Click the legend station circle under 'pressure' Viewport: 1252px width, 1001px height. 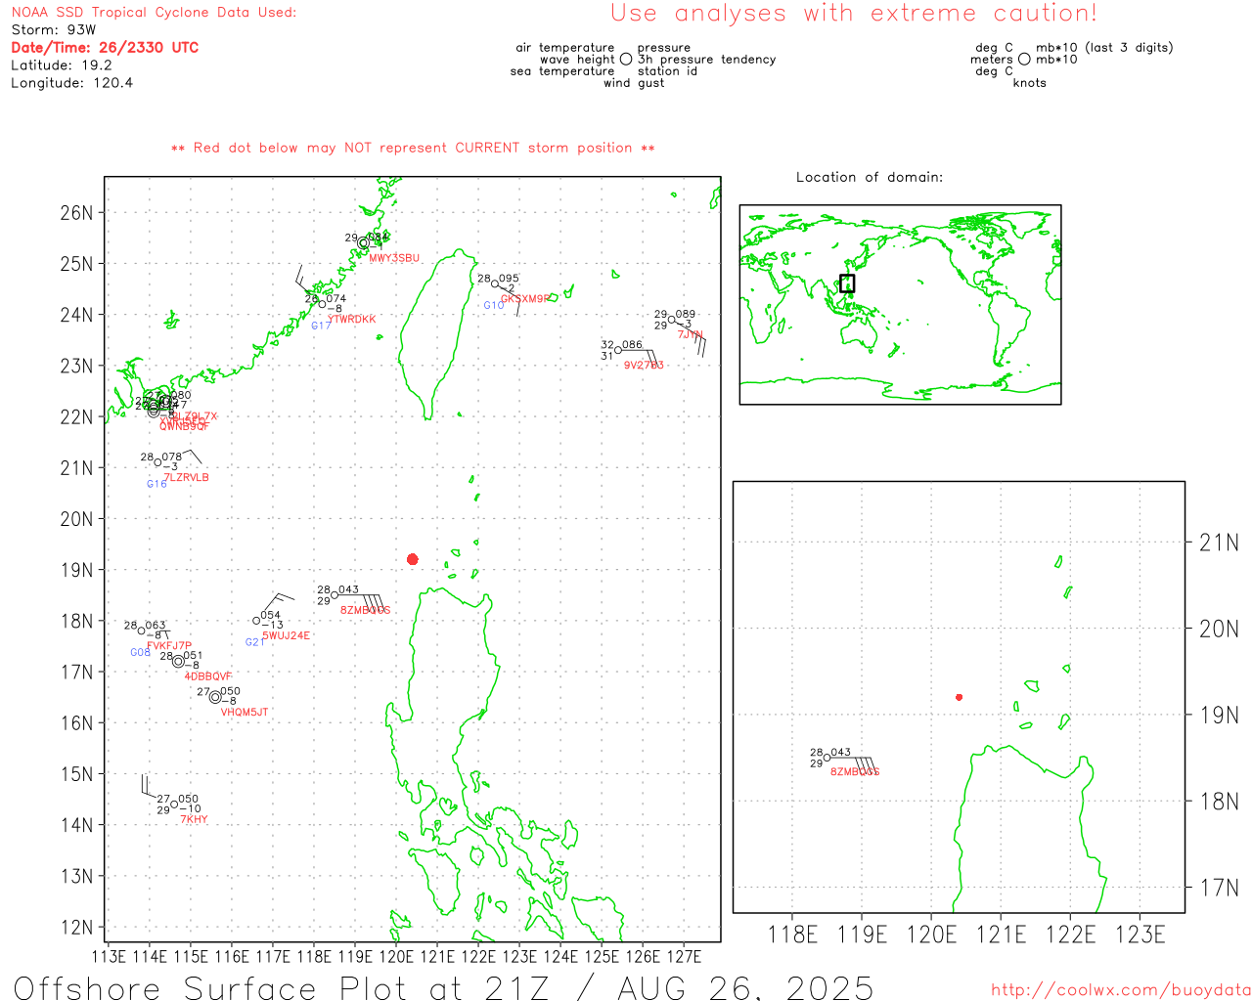[626, 59]
